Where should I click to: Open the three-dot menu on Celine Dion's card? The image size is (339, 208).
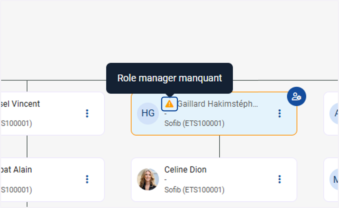[x=280, y=179]
